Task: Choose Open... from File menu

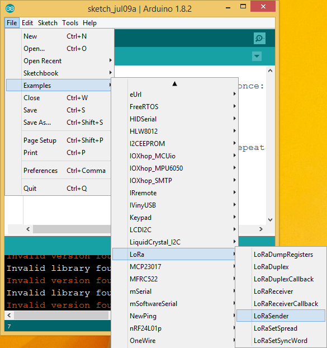Action: (x=59, y=49)
